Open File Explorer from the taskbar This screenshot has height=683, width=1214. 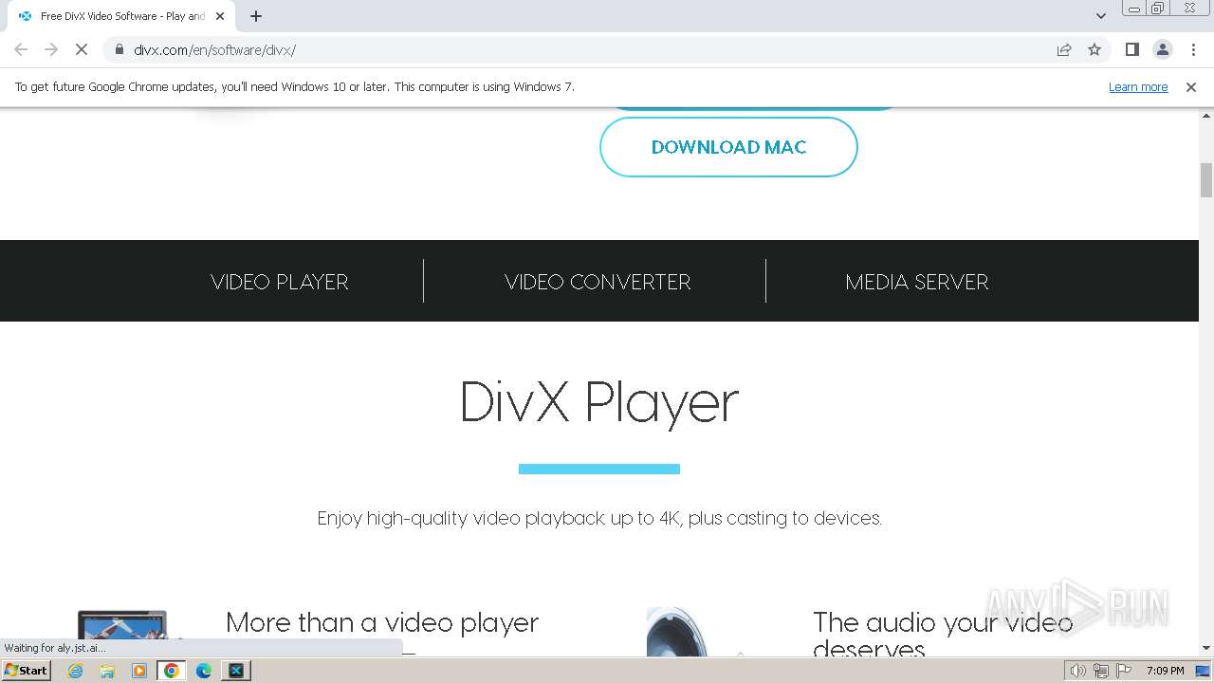[x=107, y=671]
